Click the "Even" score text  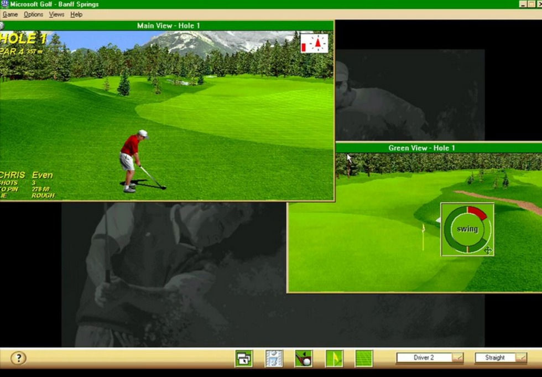click(x=42, y=175)
